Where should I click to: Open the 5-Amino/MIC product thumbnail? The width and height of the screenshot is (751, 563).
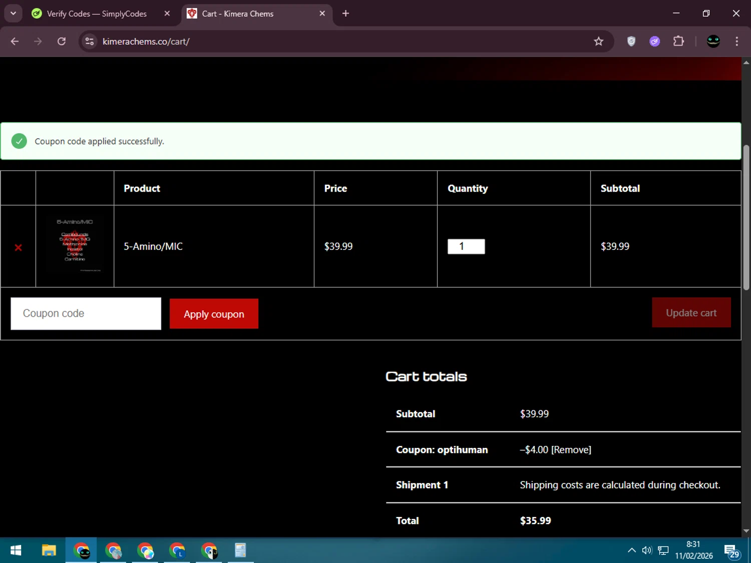(75, 246)
